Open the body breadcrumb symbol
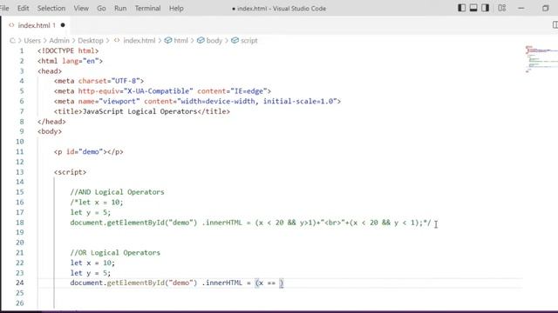The image size is (558, 313). pos(214,41)
